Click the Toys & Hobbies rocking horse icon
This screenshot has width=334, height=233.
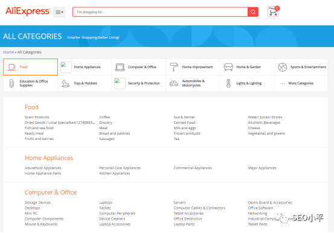[65, 83]
